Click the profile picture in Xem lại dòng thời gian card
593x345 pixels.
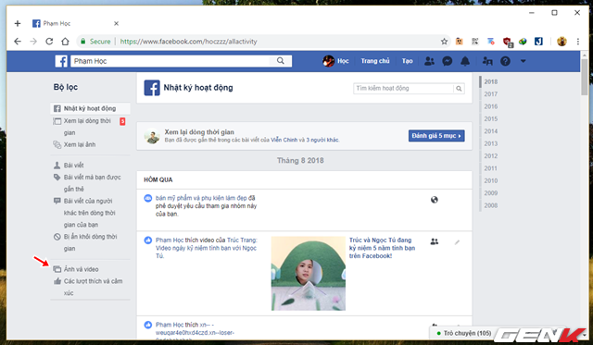click(x=152, y=136)
